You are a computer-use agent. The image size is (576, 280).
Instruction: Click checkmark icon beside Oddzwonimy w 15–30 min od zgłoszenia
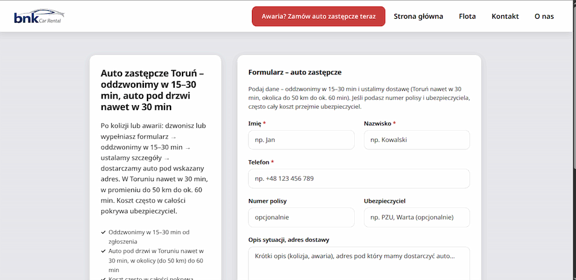(103, 232)
